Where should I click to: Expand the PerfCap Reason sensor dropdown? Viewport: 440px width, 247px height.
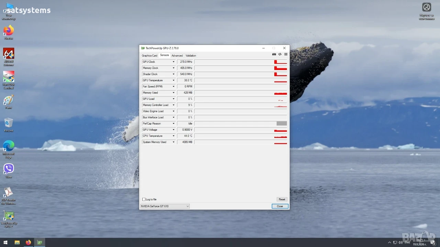click(174, 123)
